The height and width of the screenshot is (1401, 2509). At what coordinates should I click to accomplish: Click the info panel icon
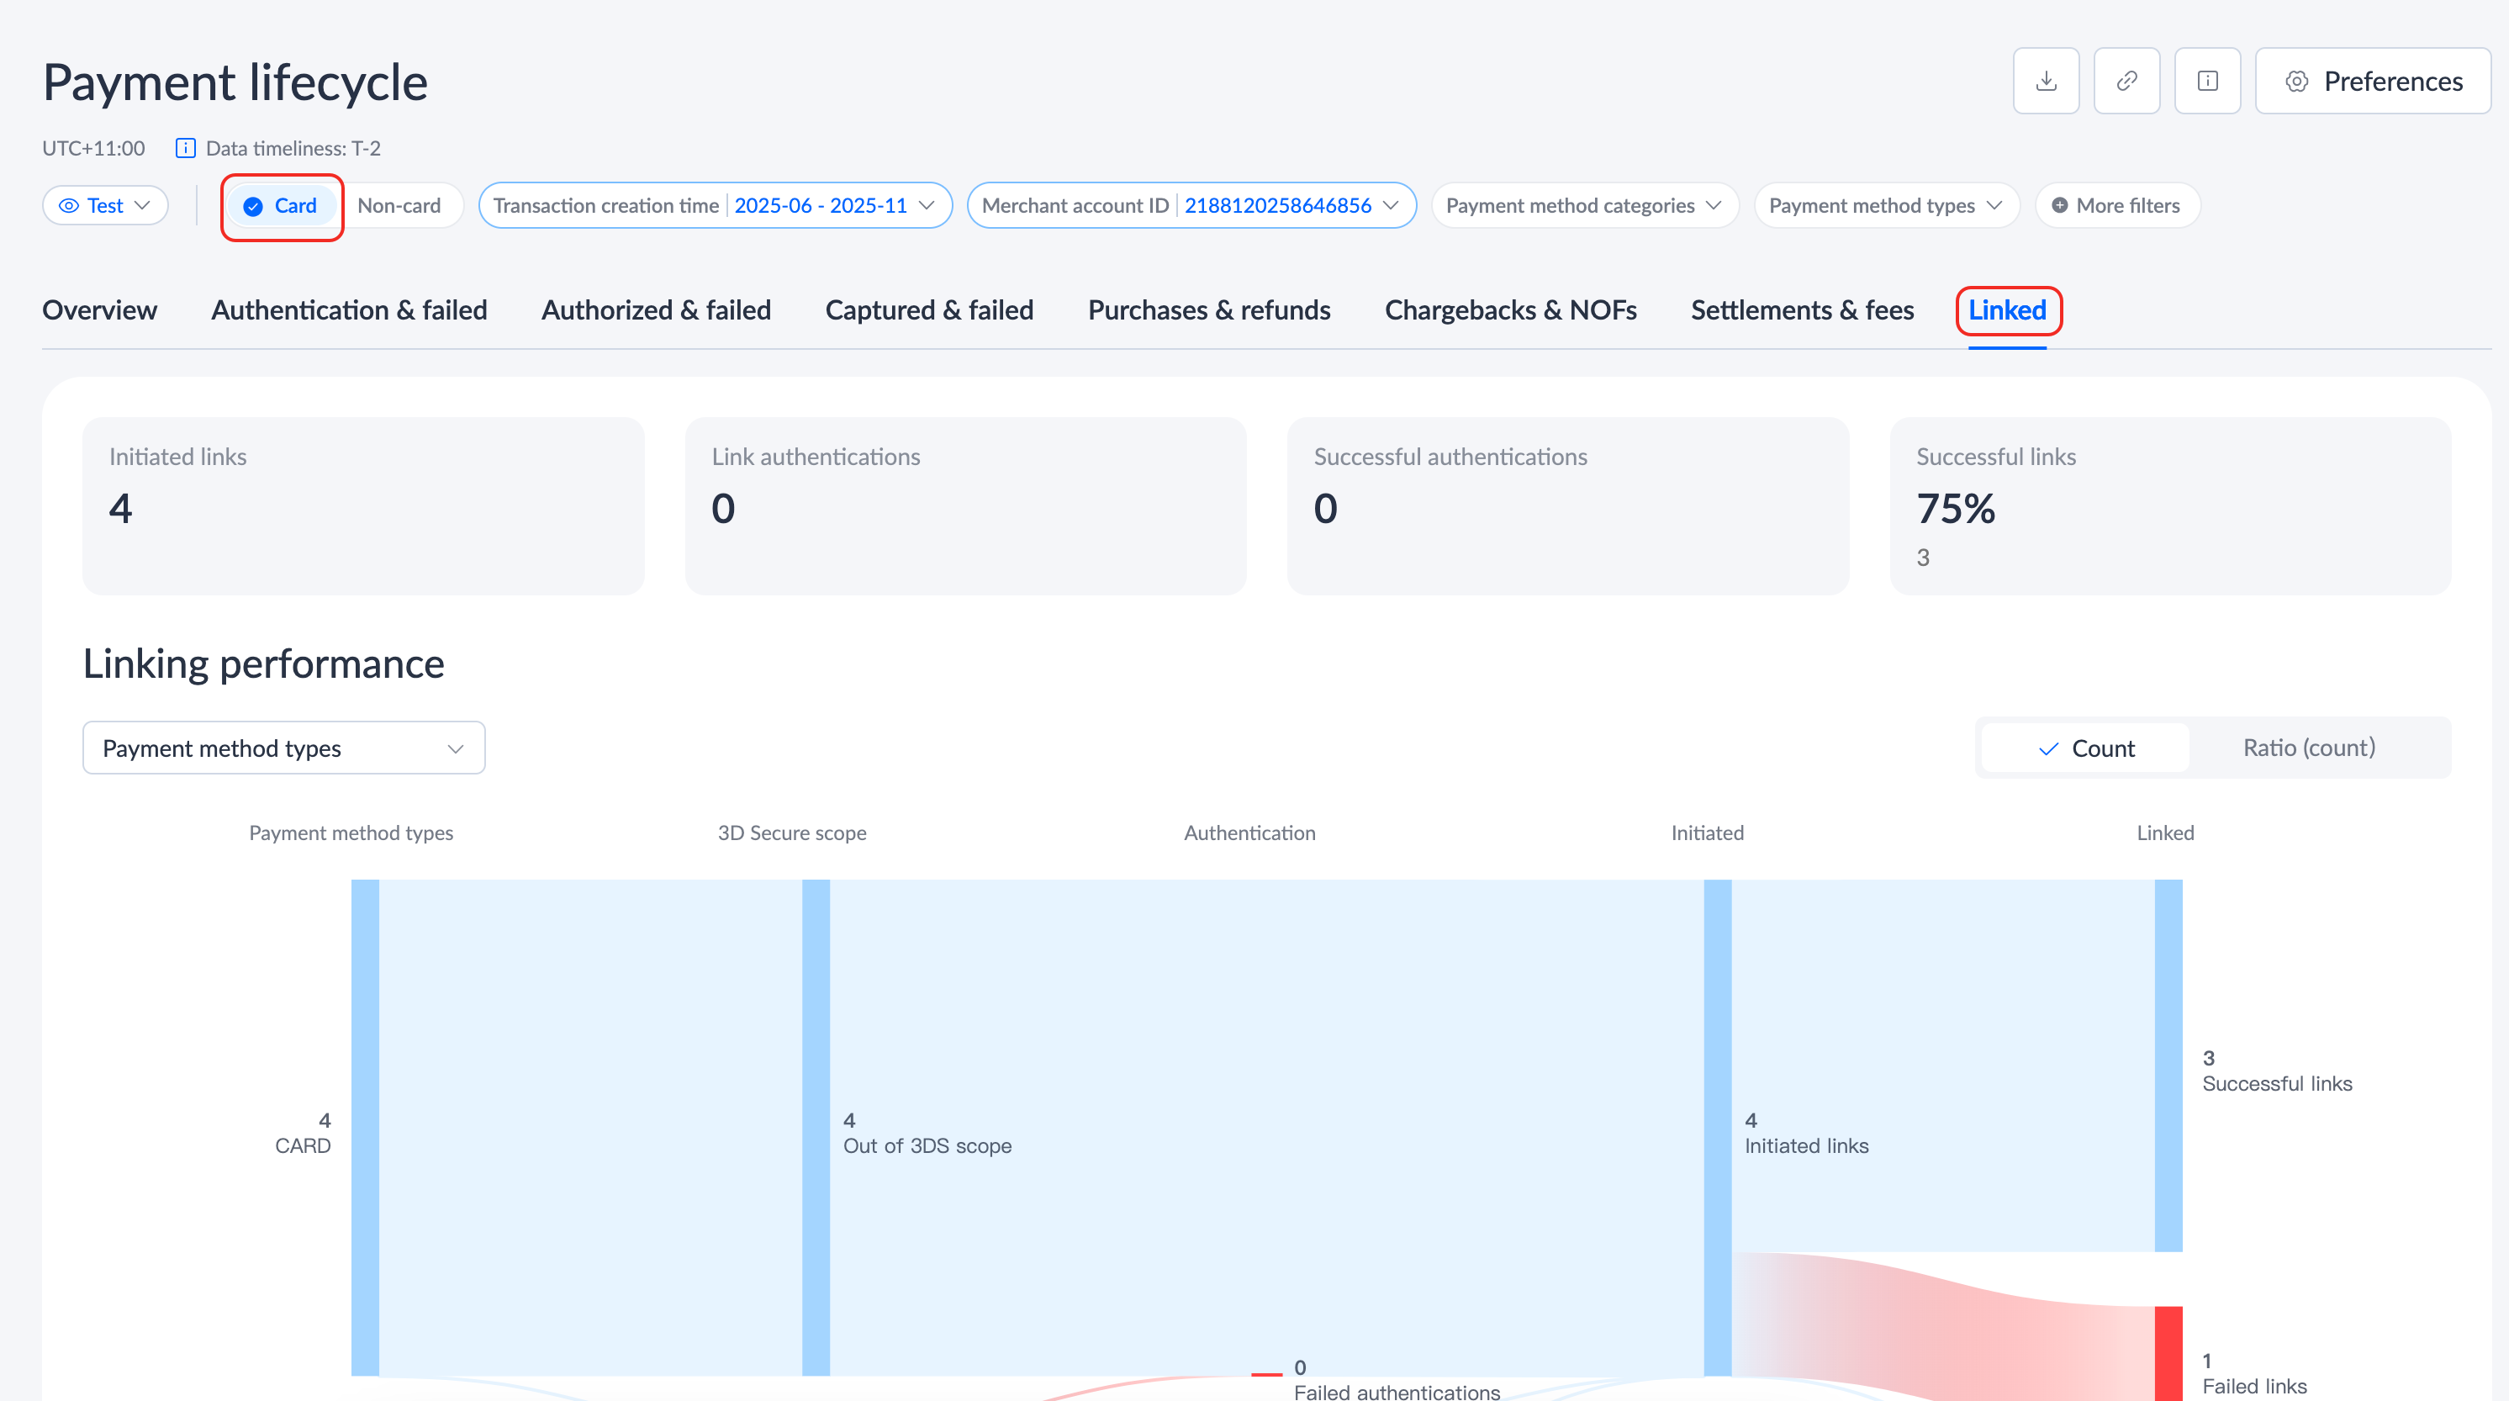[2207, 81]
